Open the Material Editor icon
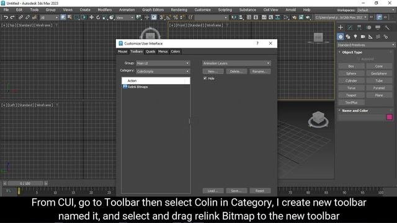397x223 pixels. [x=287, y=17]
